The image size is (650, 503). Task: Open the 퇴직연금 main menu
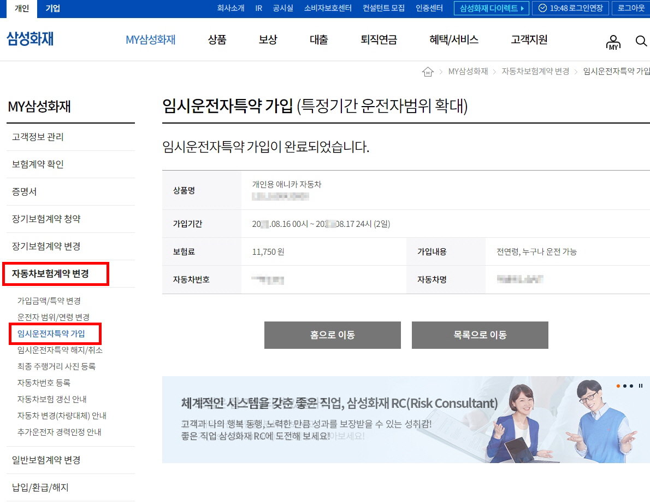(x=379, y=40)
